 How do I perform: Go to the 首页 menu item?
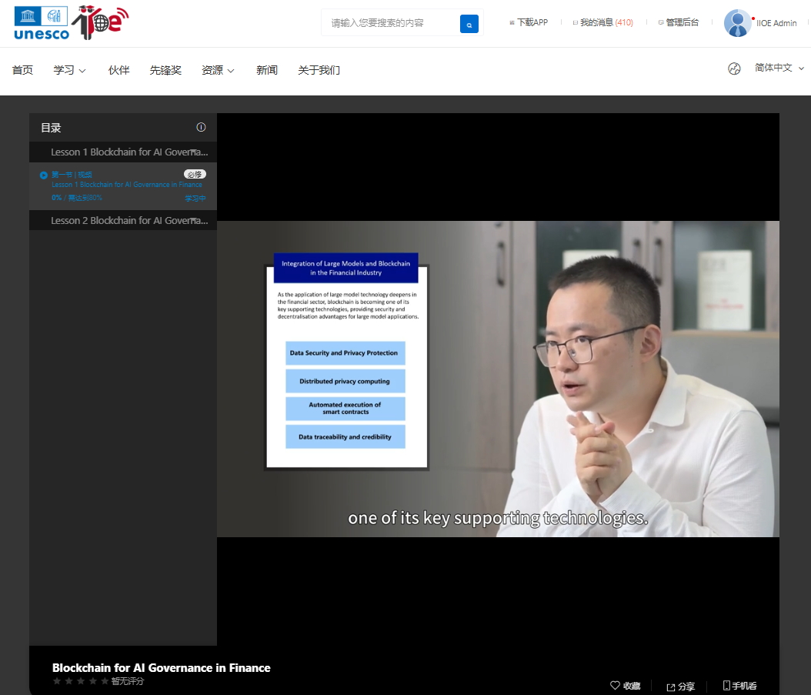tap(22, 70)
